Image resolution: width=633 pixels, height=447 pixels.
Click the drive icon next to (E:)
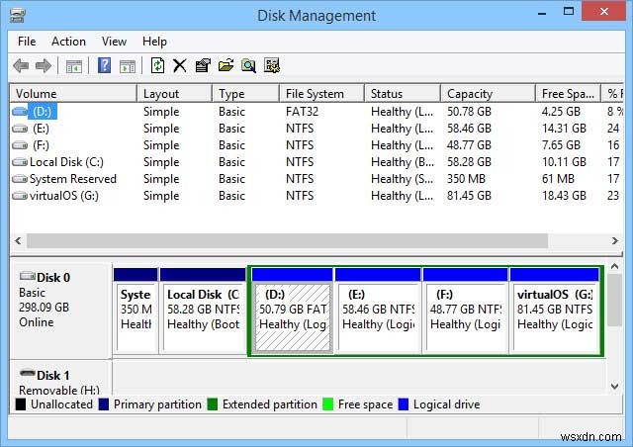pos(20,129)
